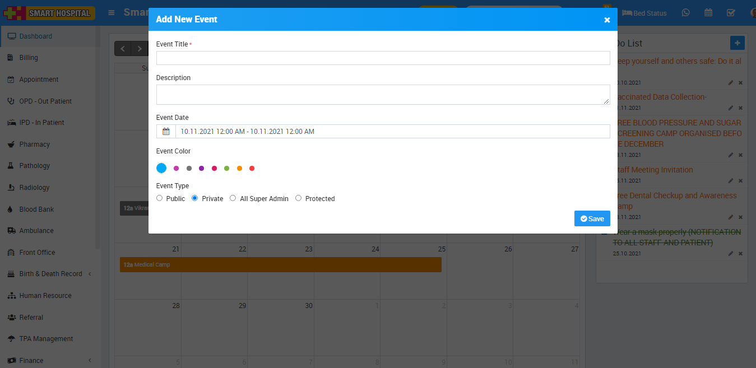Open the calendar icon in header
The width and height of the screenshot is (756, 368).
[x=708, y=12]
